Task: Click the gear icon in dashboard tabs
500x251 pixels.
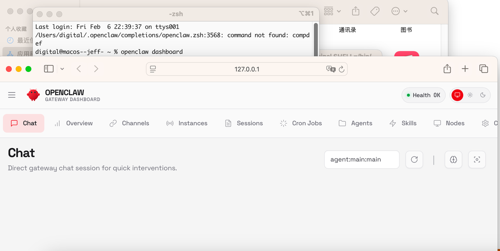Action: [x=485, y=123]
